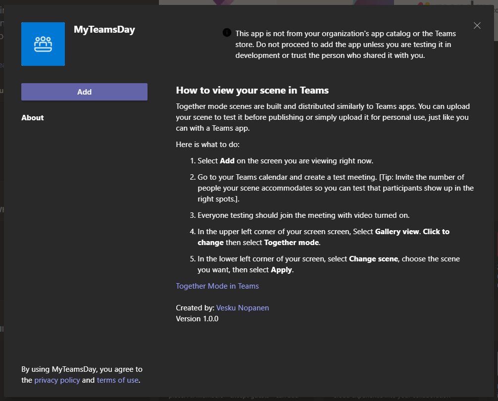The image size is (498, 401).
Task: Click the 'Here is what to do:' line
Action: 207,145
